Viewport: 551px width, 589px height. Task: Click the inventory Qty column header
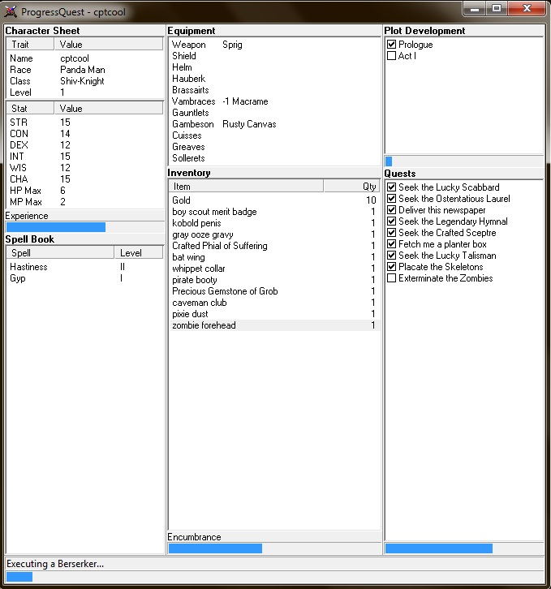pyautogui.click(x=352, y=187)
